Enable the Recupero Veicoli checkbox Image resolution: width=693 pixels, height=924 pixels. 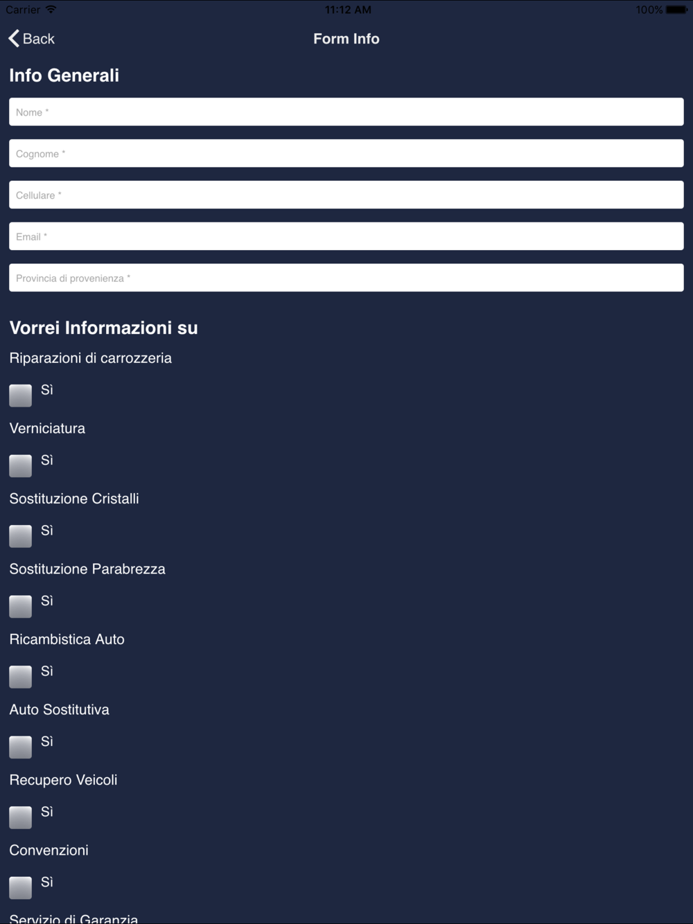(21, 817)
